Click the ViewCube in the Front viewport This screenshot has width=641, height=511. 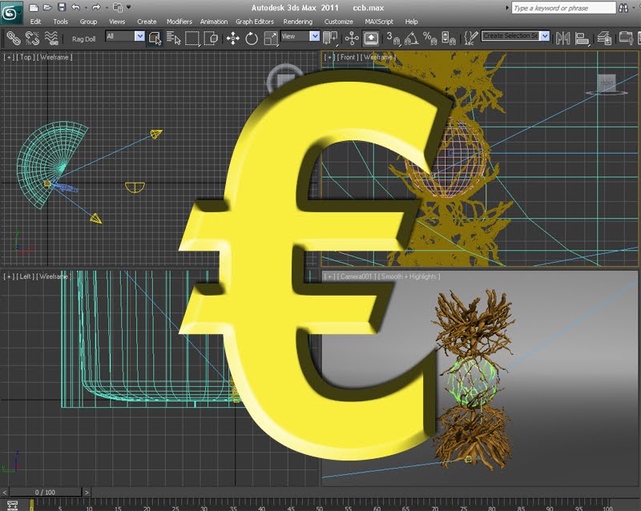coord(607,85)
